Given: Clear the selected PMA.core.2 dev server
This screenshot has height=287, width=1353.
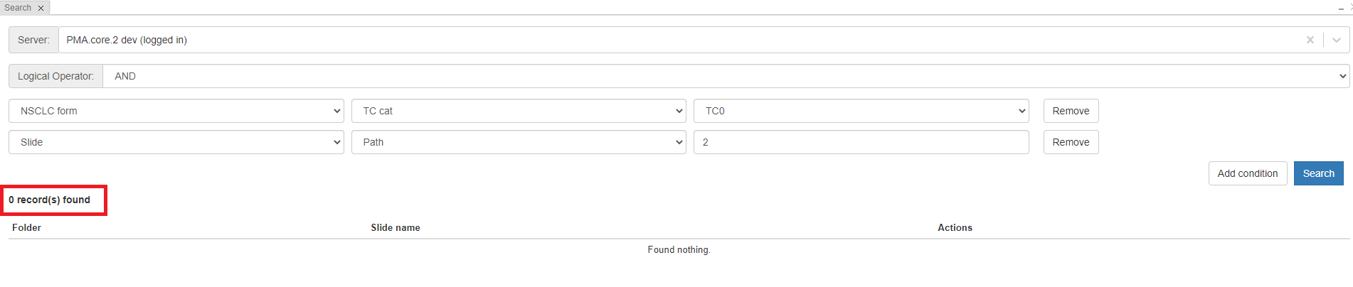Looking at the screenshot, I should (x=1310, y=40).
